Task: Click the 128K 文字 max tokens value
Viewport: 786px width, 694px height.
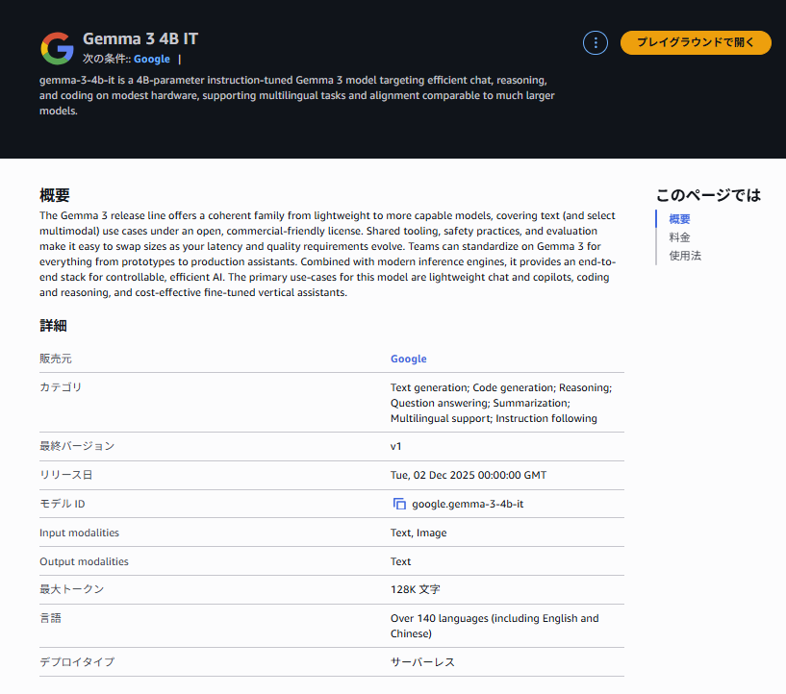Action: pyautogui.click(x=415, y=589)
